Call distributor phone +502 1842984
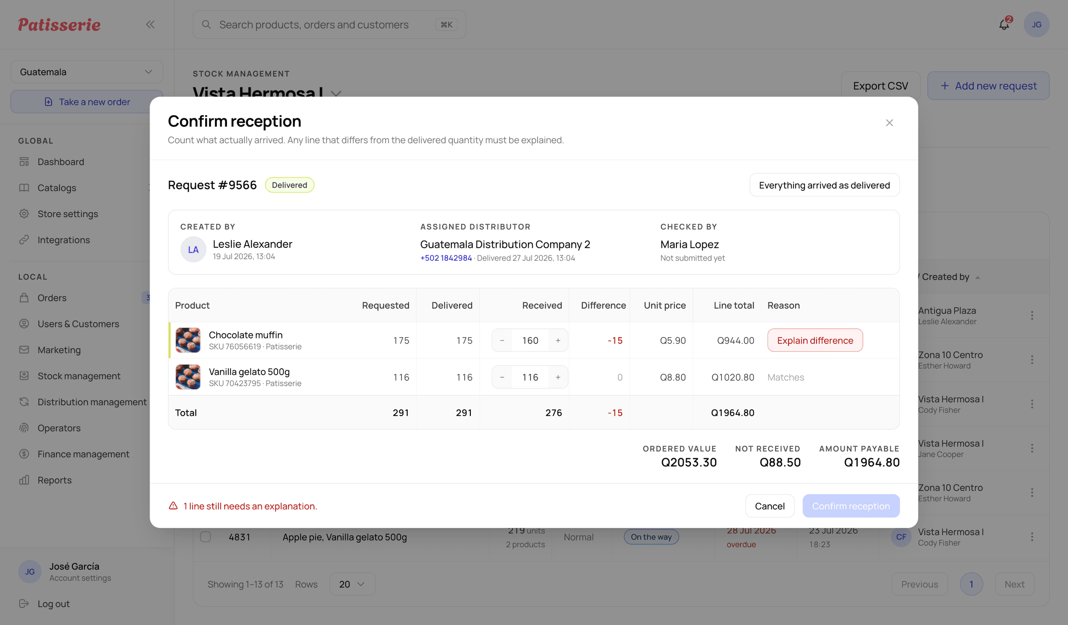Viewport: 1068px width, 625px height. tap(446, 258)
